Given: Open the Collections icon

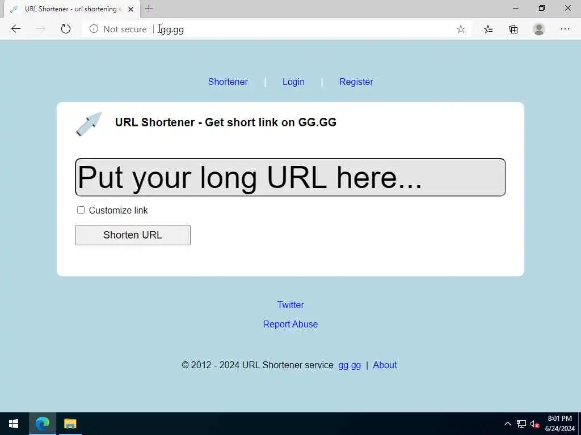Looking at the screenshot, I should 513,29.
